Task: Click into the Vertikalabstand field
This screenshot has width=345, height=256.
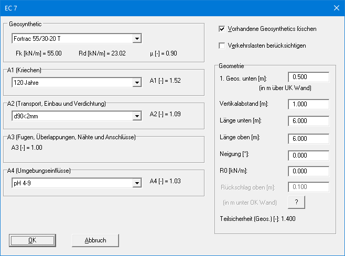Action: (308, 104)
